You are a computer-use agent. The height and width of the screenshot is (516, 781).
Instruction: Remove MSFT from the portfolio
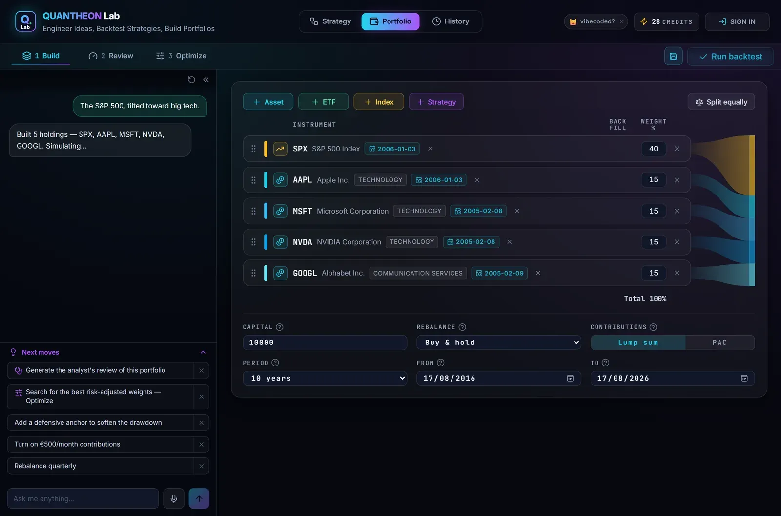[677, 211]
